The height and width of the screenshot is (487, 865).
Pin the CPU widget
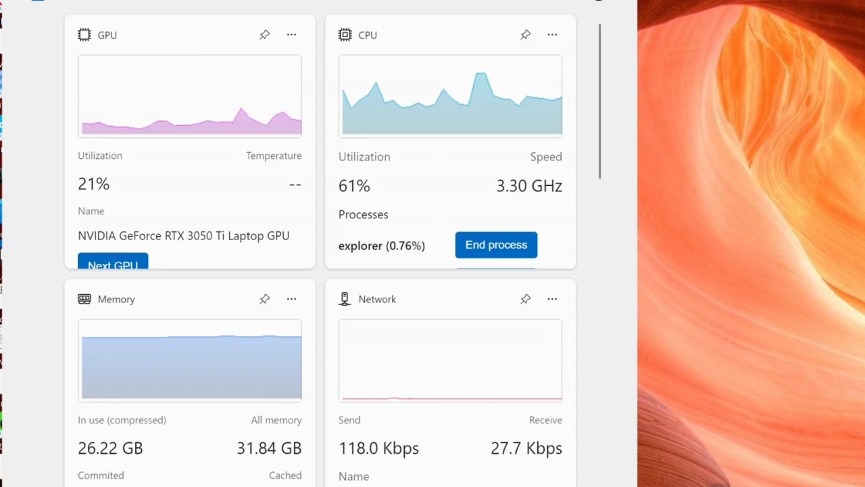[525, 35]
